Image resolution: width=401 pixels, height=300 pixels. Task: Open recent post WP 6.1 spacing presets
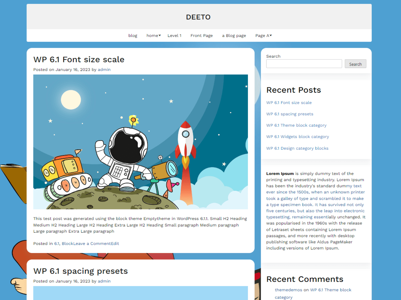click(x=290, y=114)
